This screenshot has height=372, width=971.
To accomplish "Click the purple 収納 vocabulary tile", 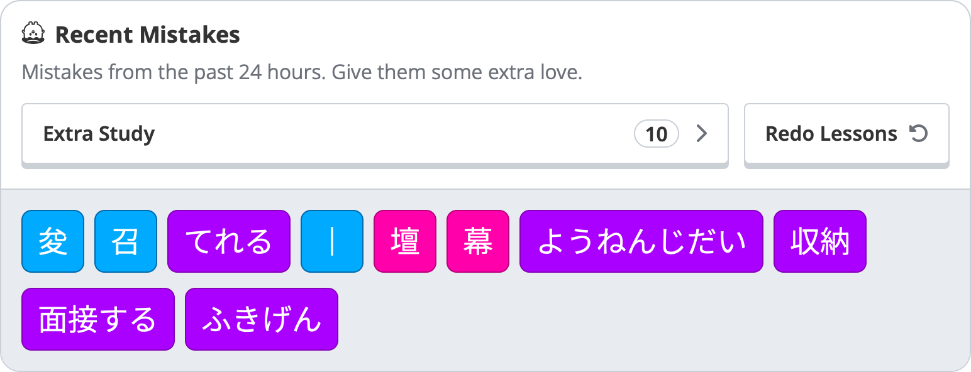I will tap(820, 241).
